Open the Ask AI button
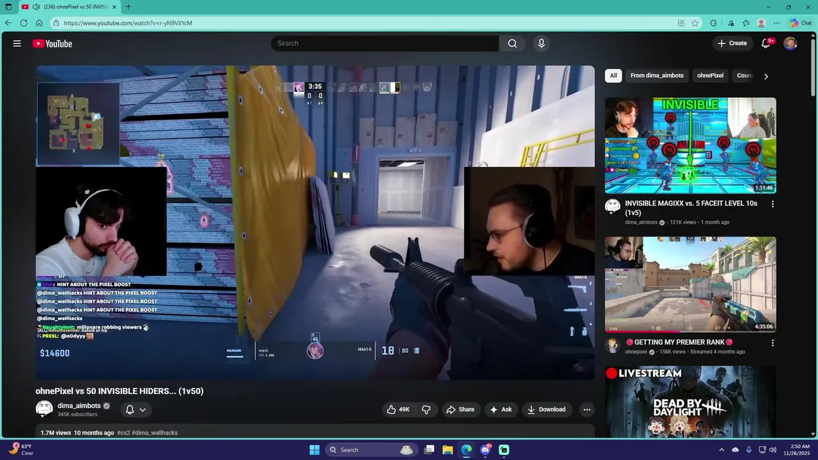Viewport: 818px width, 460px height. click(500, 410)
